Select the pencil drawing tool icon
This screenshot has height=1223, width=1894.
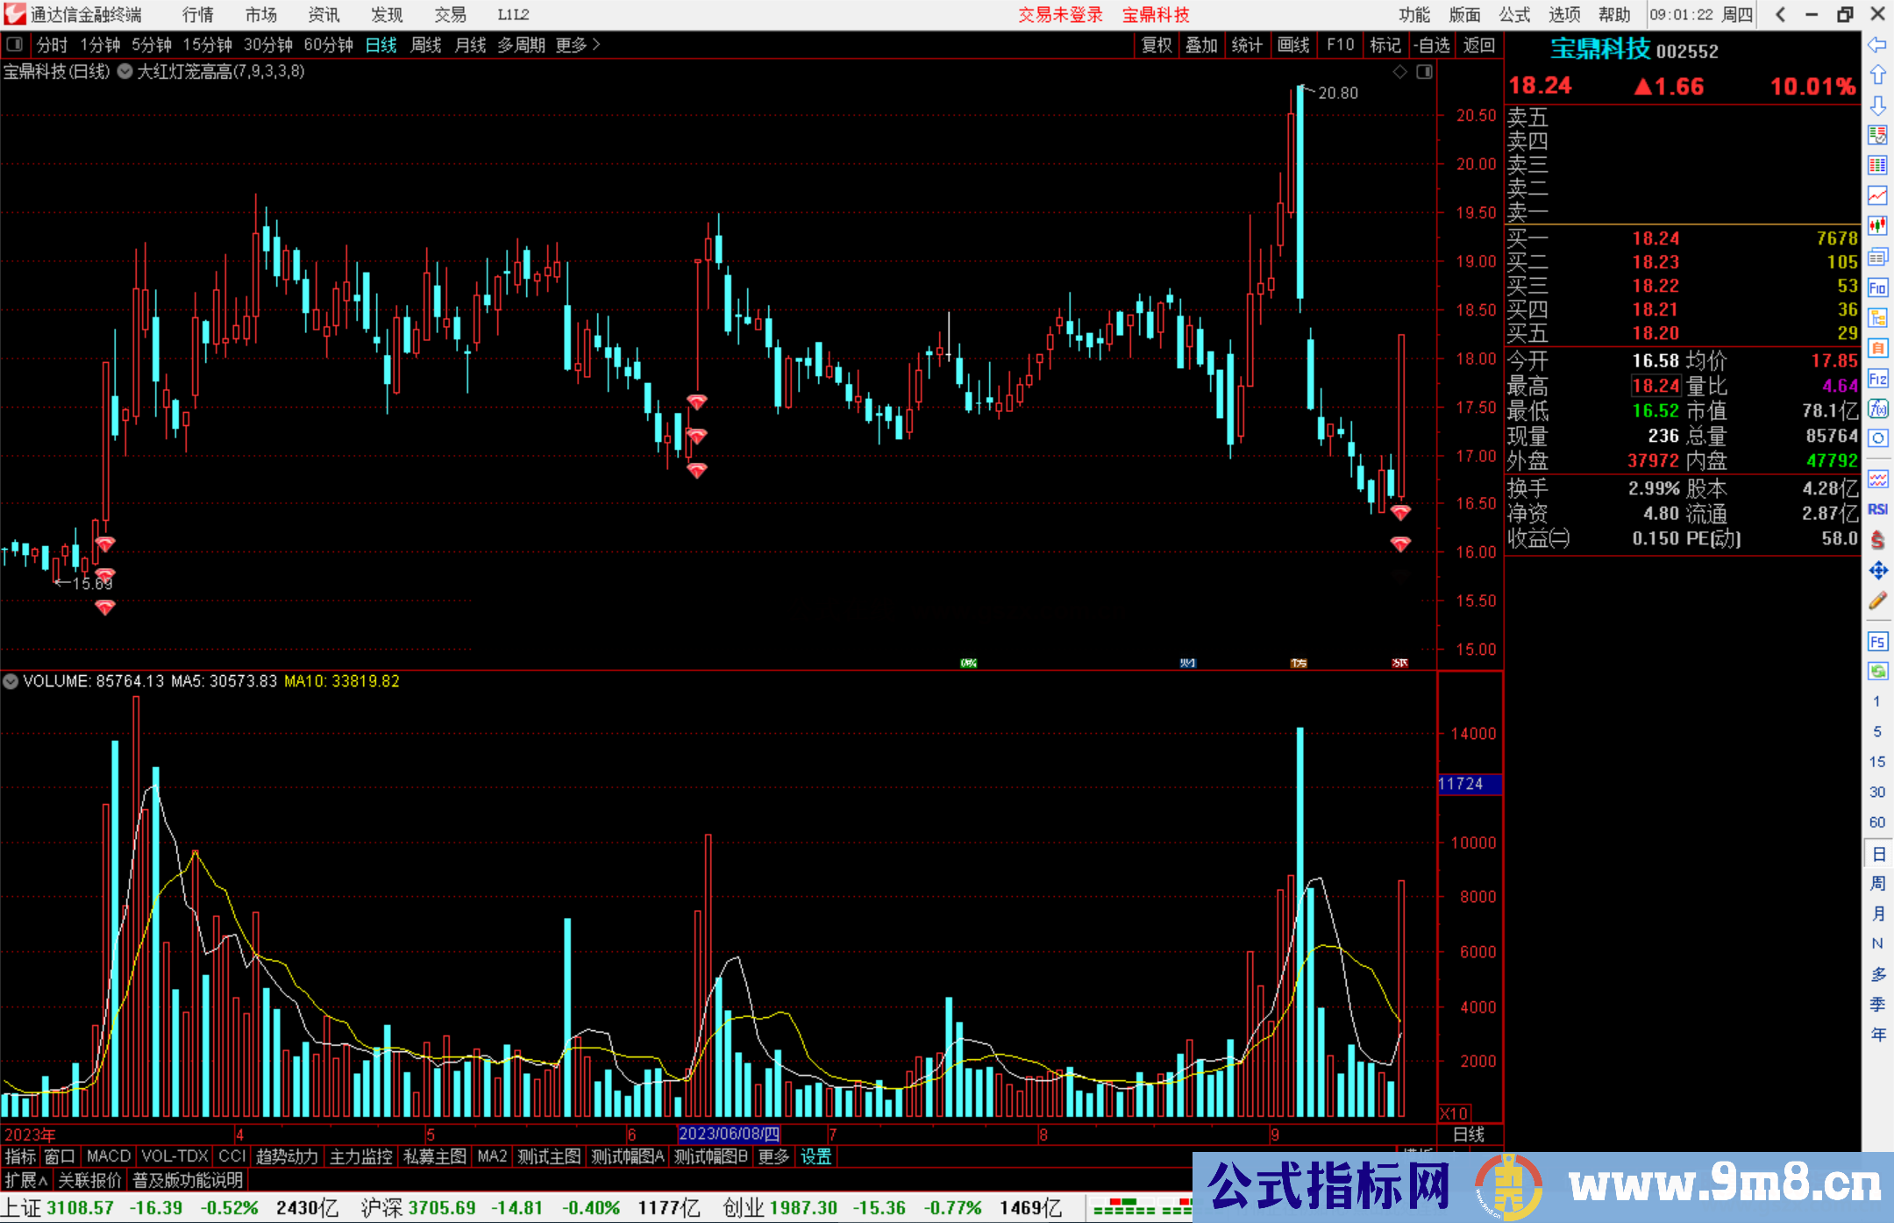coord(1877,601)
